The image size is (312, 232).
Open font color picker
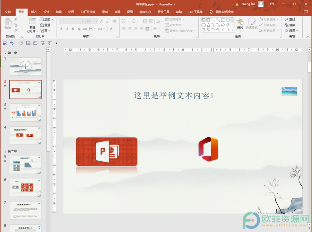point(113,29)
